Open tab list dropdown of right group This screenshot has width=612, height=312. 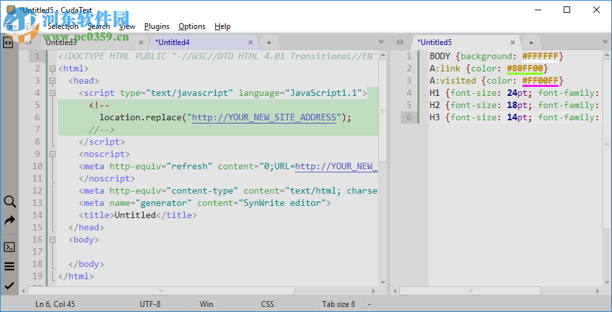point(606,42)
